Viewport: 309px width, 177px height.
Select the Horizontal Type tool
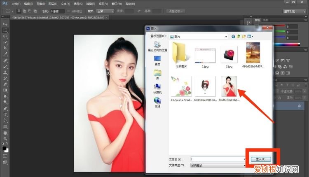5,114
